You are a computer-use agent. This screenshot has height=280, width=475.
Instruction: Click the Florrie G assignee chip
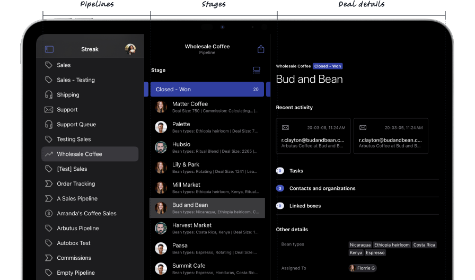[x=363, y=268]
